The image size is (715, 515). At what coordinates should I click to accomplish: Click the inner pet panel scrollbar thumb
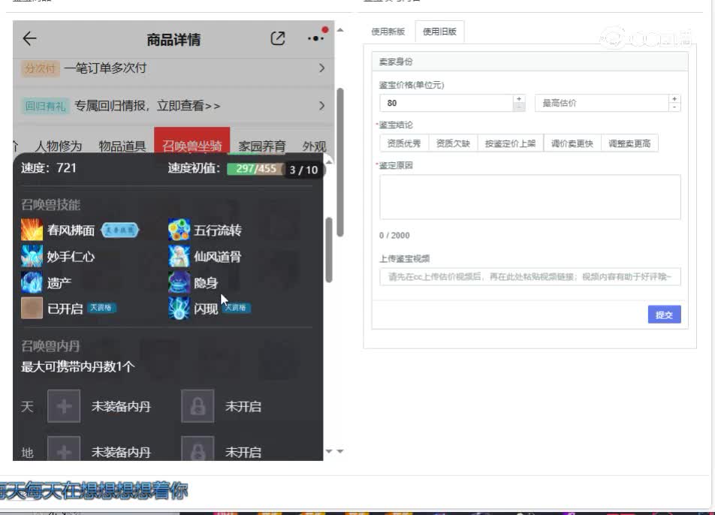pyautogui.click(x=329, y=250)
